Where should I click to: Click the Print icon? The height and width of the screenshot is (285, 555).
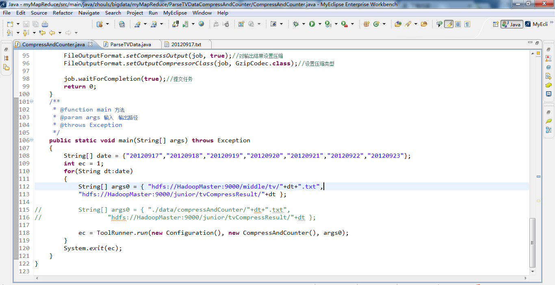[45, 24]
